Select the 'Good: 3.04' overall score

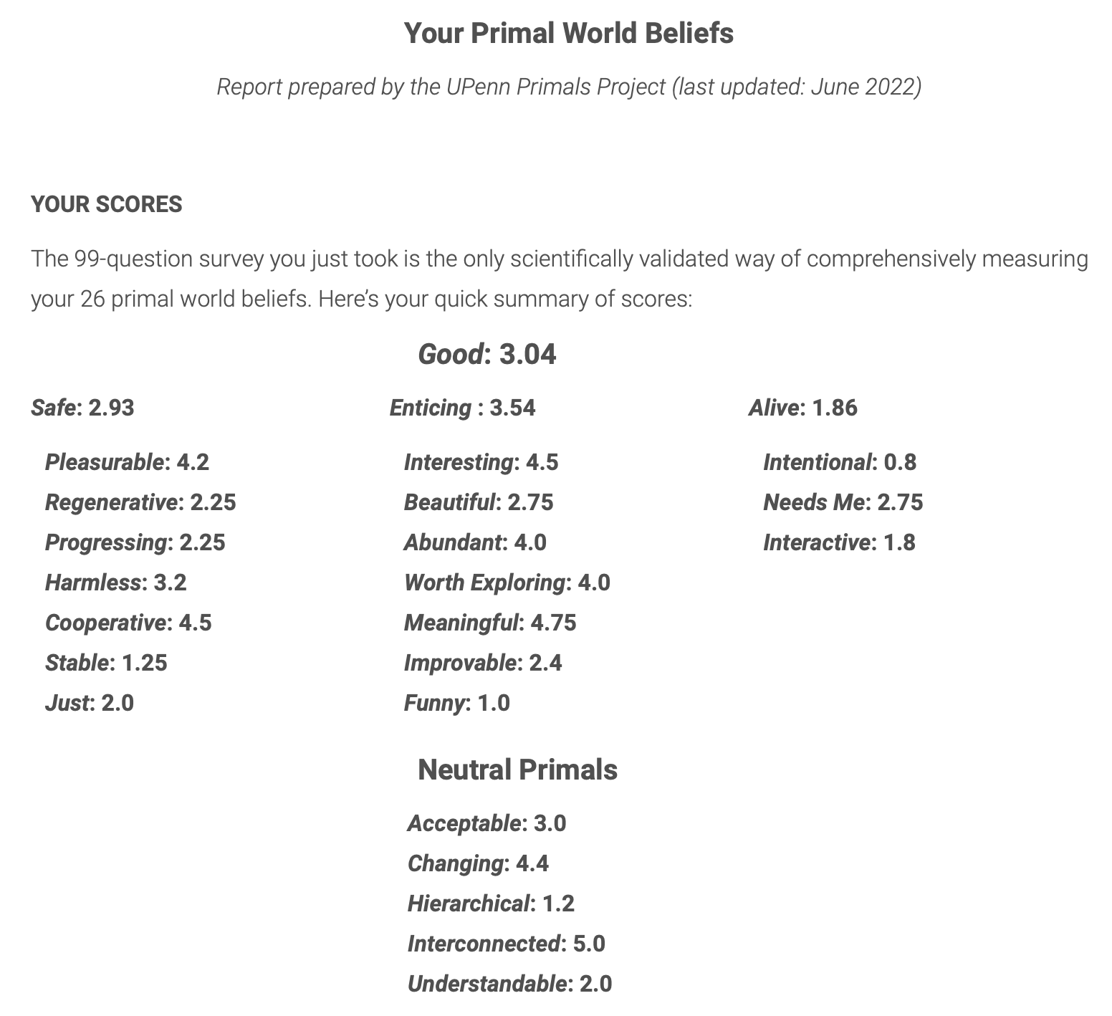[486, 354]
